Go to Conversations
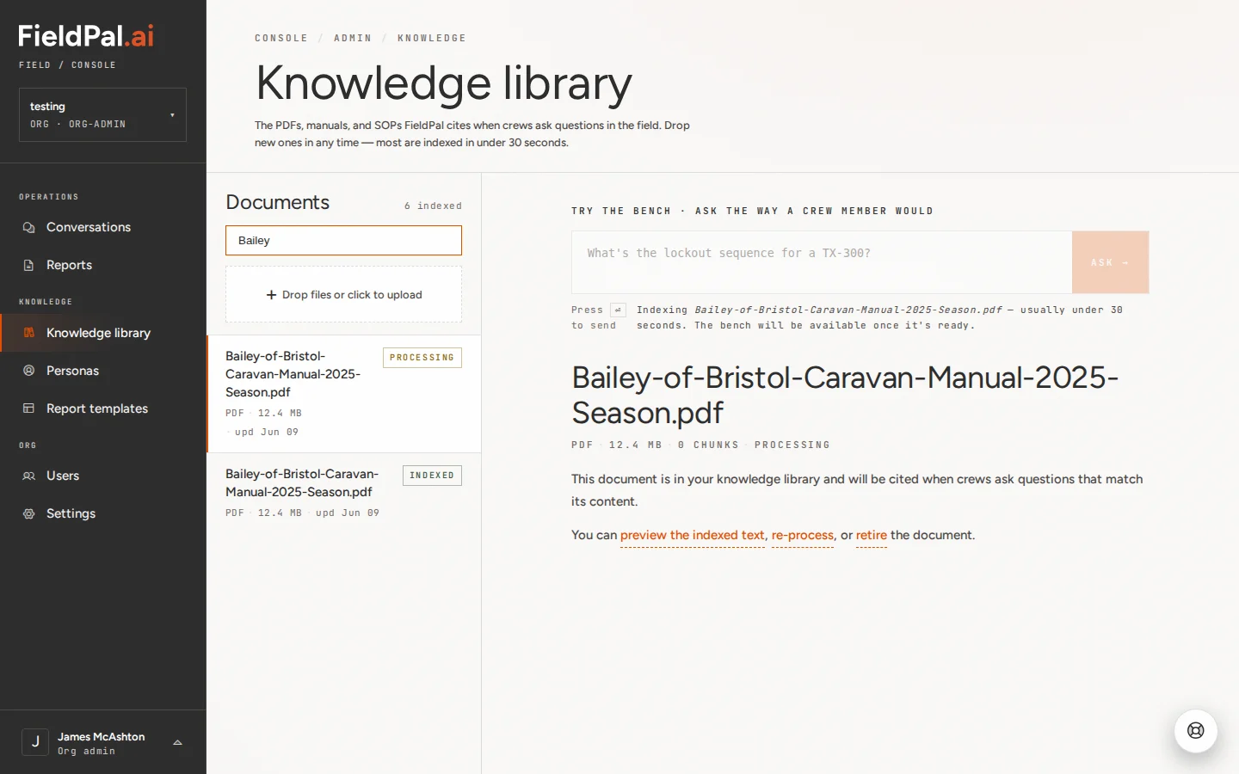 point(103,227)
